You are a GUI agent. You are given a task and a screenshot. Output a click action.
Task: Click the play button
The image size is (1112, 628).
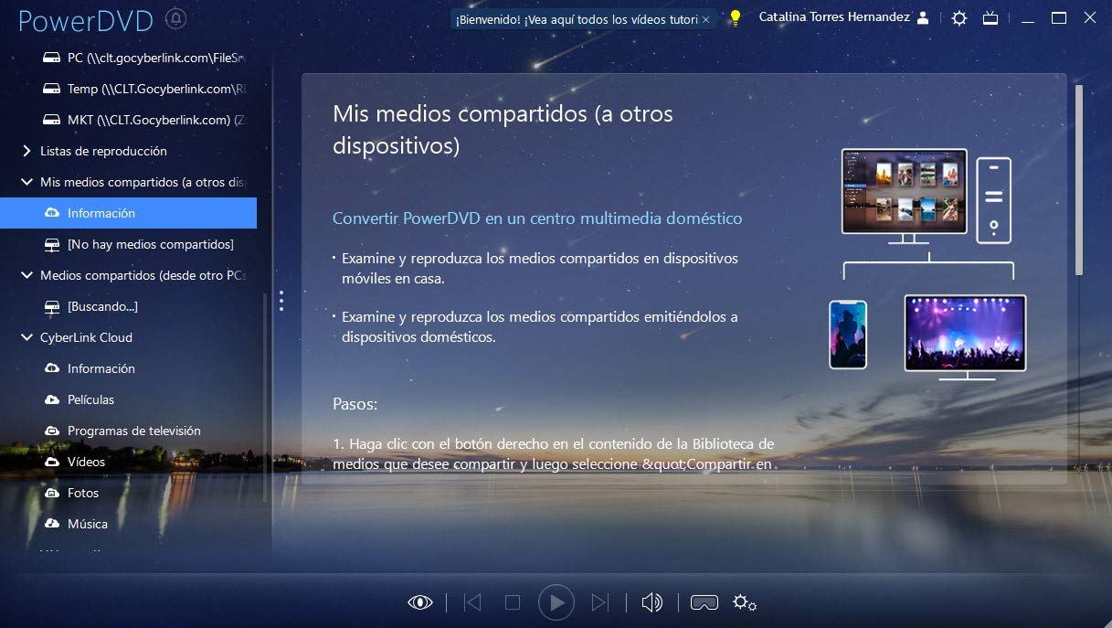(556, 602)
